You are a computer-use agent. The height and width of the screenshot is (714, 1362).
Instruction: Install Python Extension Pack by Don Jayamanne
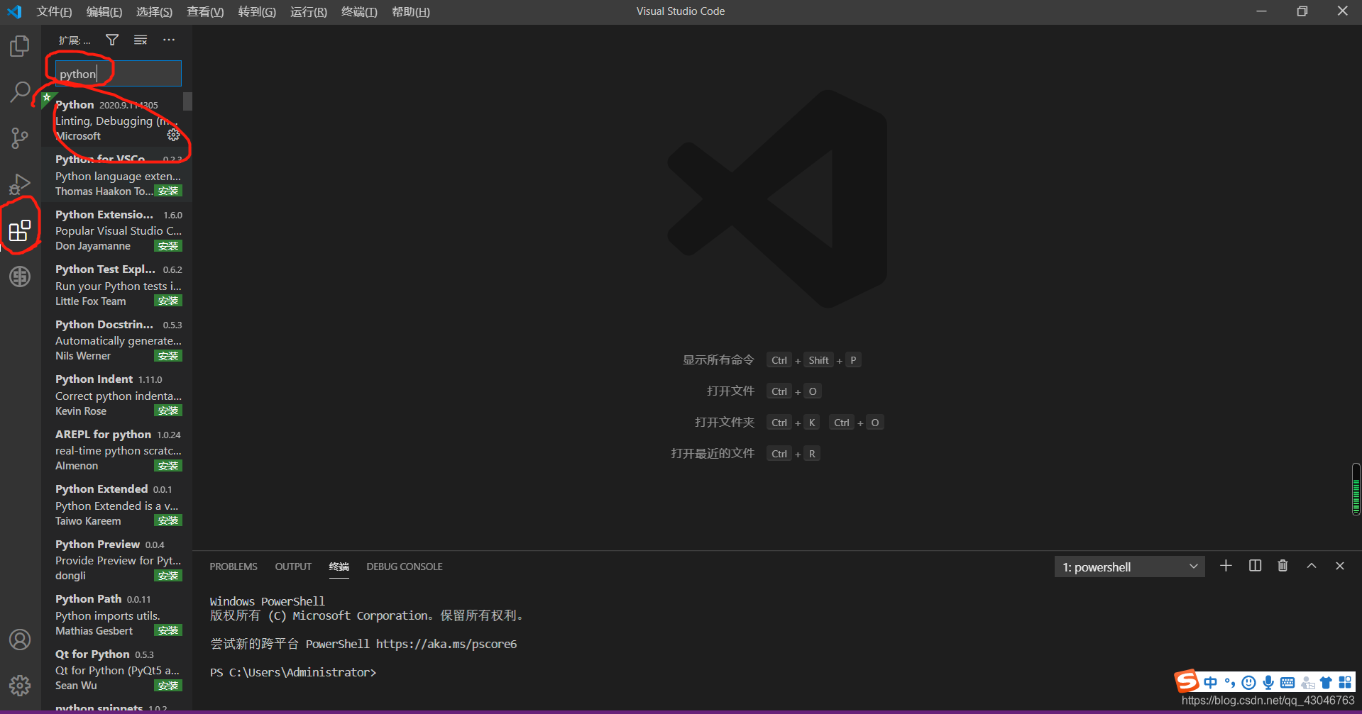tap(169, 246)
